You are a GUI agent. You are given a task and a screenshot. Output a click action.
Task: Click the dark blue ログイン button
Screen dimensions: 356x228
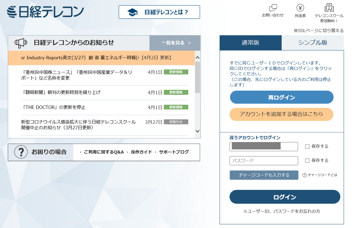point(285,197)
